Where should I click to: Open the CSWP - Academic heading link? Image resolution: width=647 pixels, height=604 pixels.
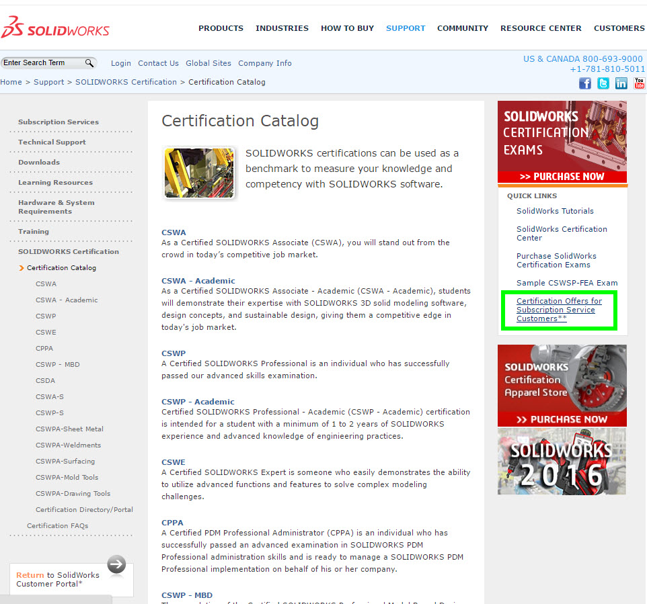[198, 402]
